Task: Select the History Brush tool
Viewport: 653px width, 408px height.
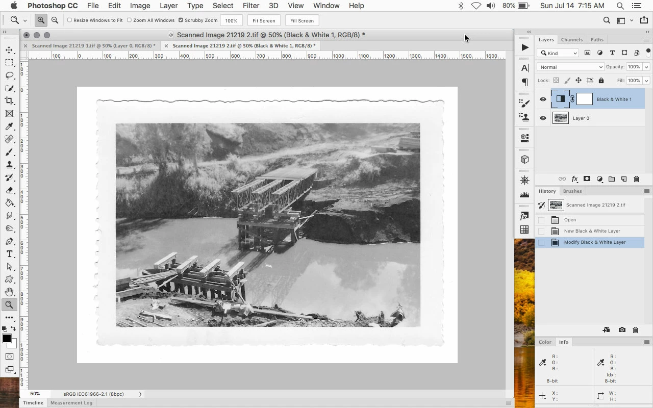Action: [9, 177]
